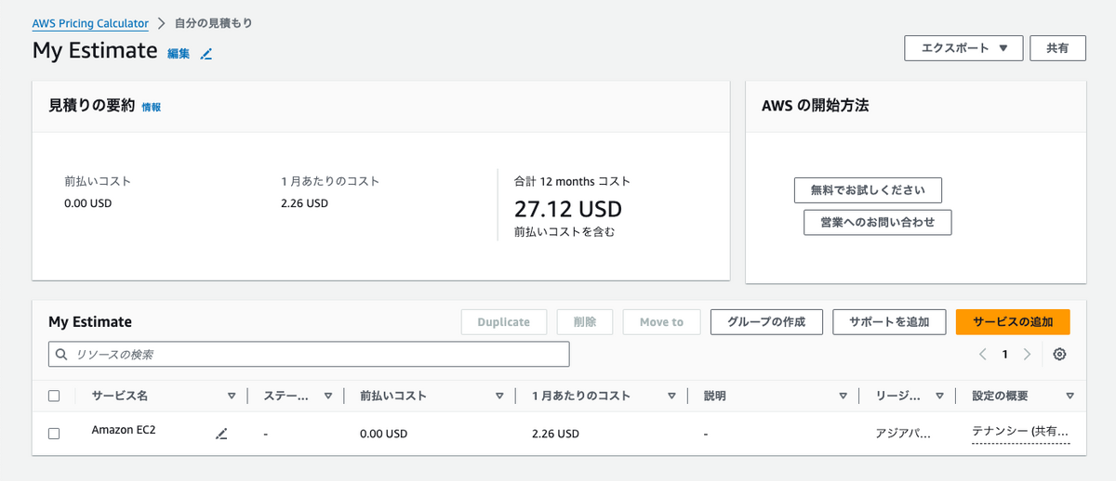Sort by 設定の概要 column arrow
The image size is (1116, 481).
(1069, 396)
